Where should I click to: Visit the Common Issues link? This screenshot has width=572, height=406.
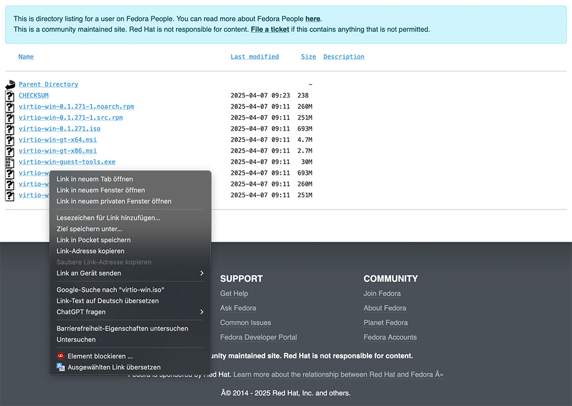coord(246,322)
